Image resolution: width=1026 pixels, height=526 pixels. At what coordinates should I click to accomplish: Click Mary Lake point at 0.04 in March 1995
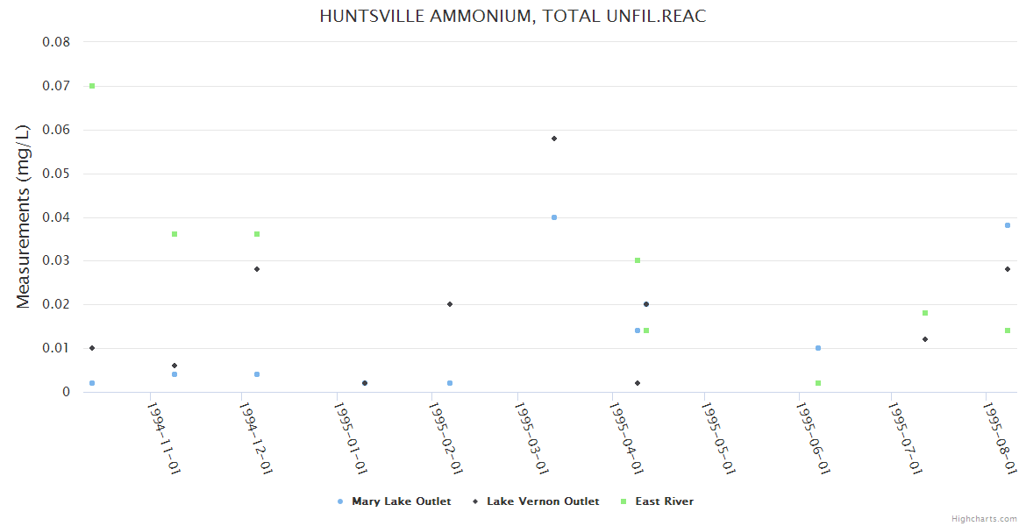(554, 217)
